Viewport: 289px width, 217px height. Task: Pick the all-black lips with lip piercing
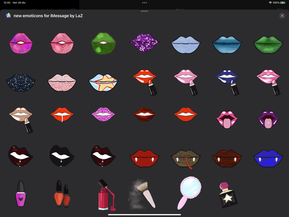(x=62, y=156)
